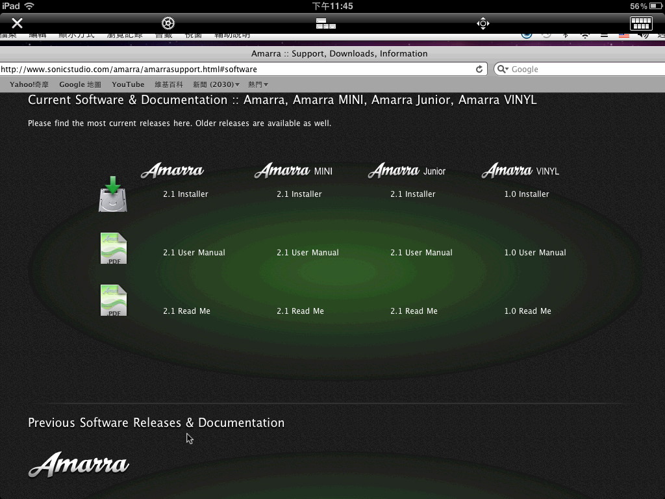
Task: Open Amarra Junior 2.1 User Manual
Action: [x=421, y=253]
